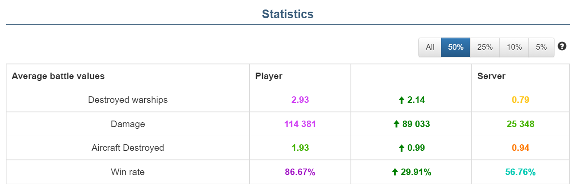Click the Statistics heading
This screenshot has height=191, width=577.
[288, 14]
